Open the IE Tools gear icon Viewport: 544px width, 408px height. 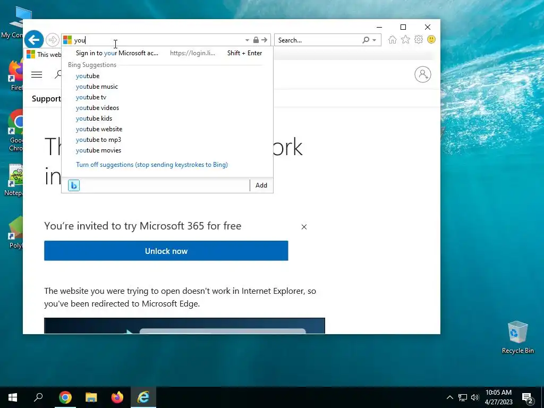point(419,39)
